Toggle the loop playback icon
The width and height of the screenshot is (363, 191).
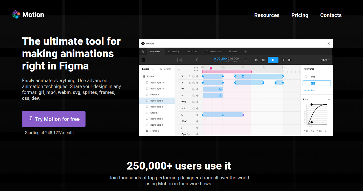click(246, 60)
